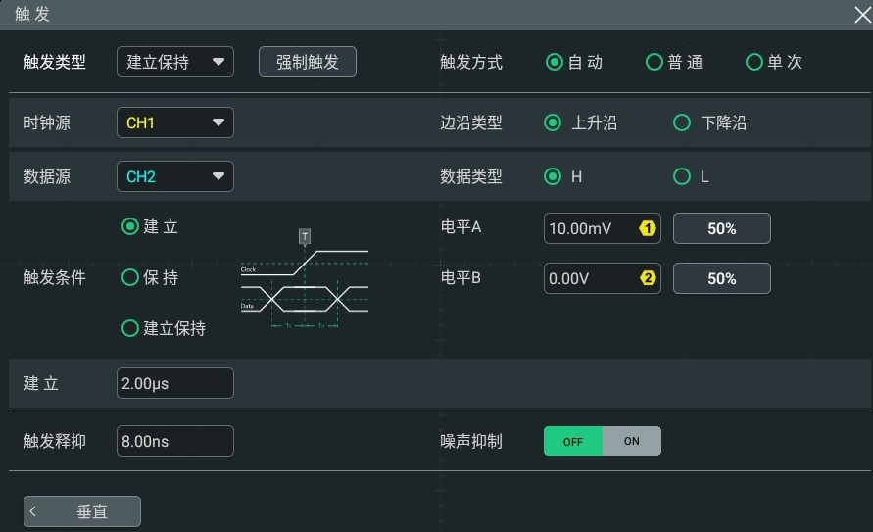The image size is (873, 532).
Task: Click the 建立 time field showing 2.00μs
Action: pyautogui.click(x=175, y=383)
